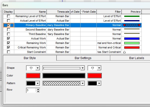
Task: Open middle bar shape dropdown
Action: pyautogui.click(x=82, y=68)
